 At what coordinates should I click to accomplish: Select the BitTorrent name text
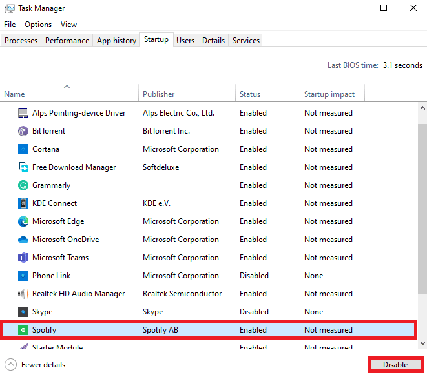(x=48, y=131)
